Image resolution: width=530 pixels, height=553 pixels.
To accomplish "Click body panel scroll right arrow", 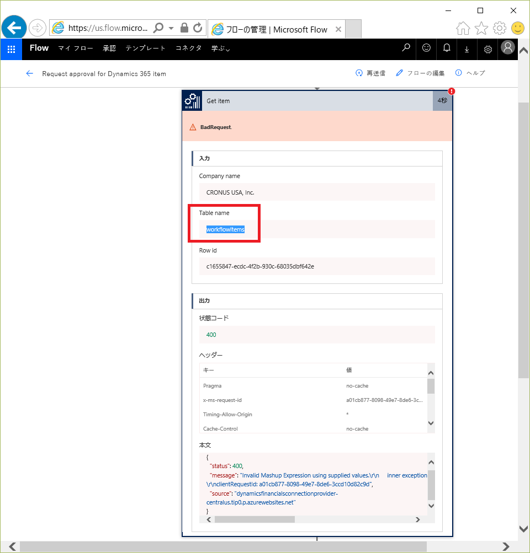I will coord(418,519).
